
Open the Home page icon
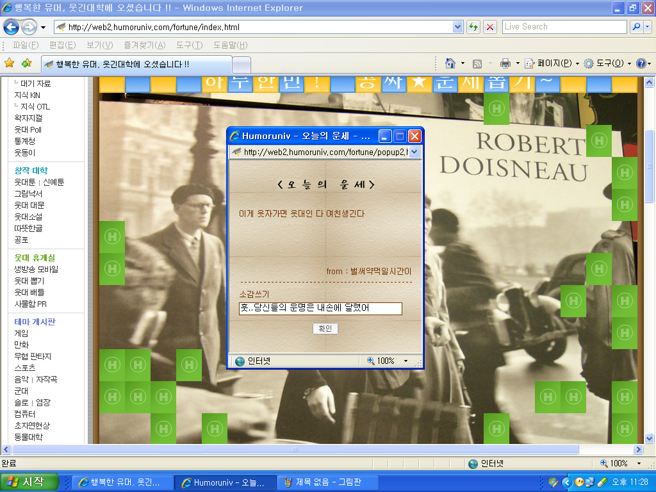(450, 63)
